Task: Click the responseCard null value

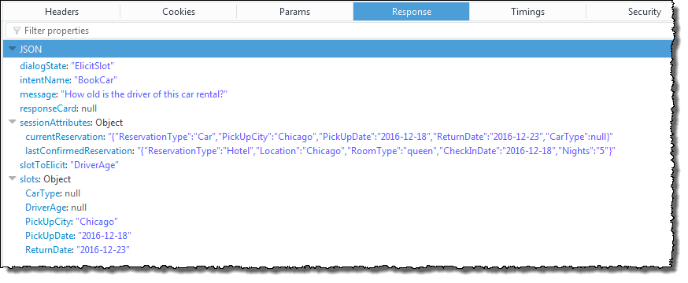Action: point(89,108)
